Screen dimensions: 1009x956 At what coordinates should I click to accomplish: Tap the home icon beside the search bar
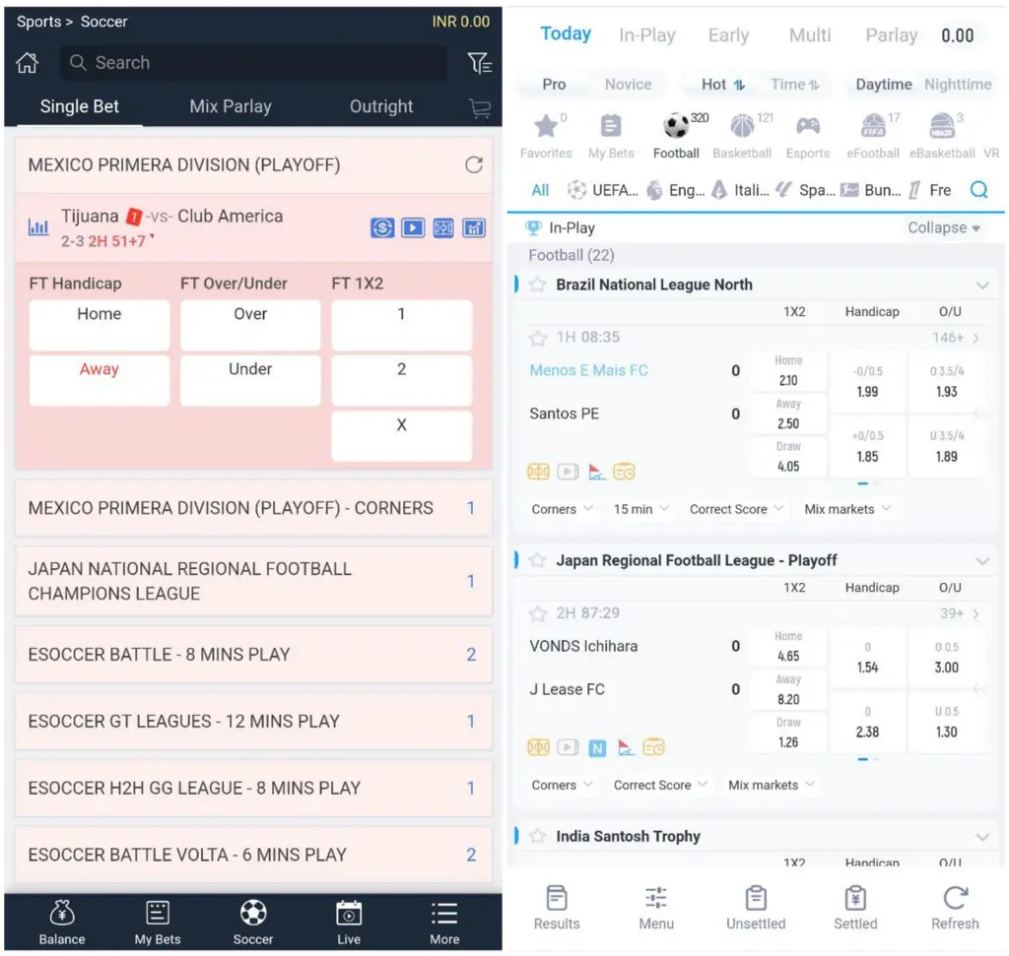click(28, 63)
